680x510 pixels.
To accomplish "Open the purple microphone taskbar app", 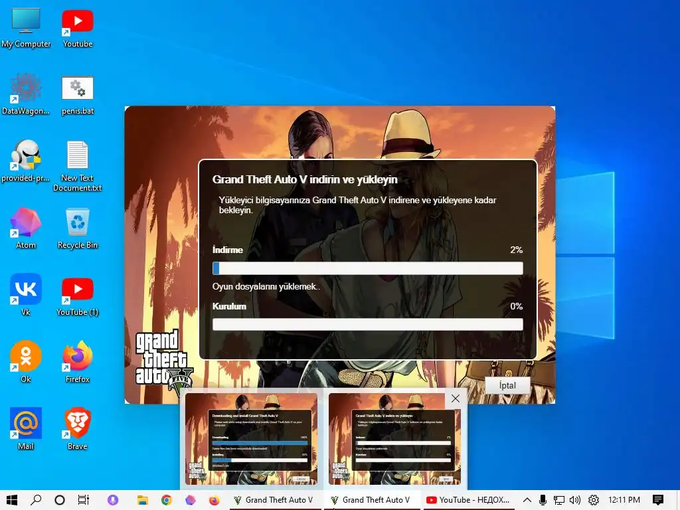I will (113, 500).
